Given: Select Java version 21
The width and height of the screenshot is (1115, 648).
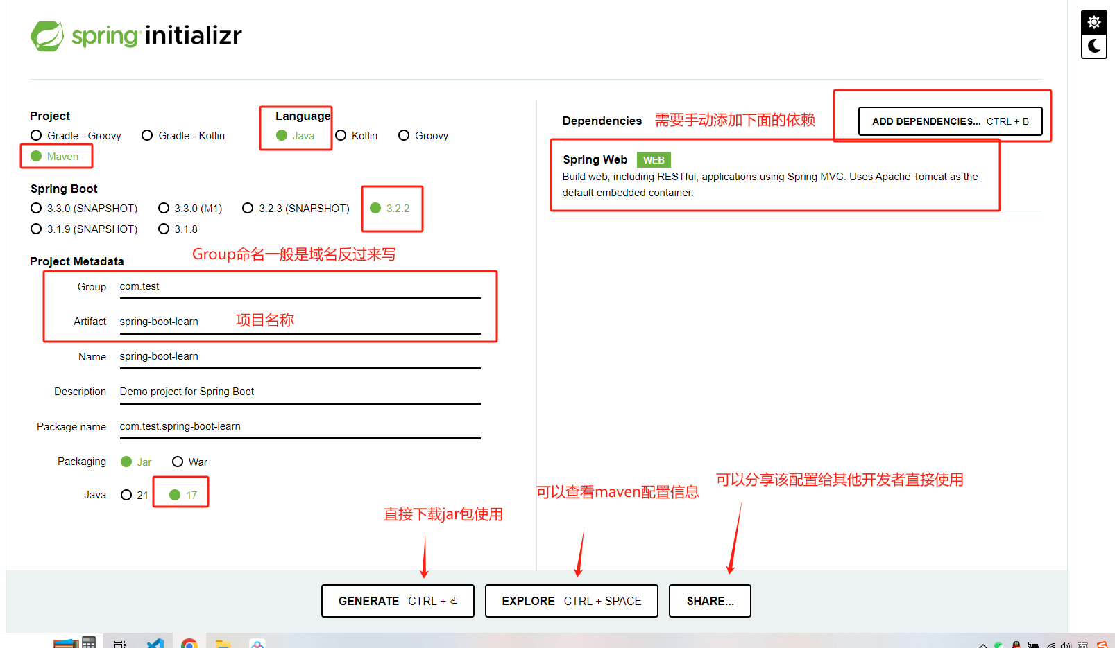Looking at the screenshot, I should (135, 495).
